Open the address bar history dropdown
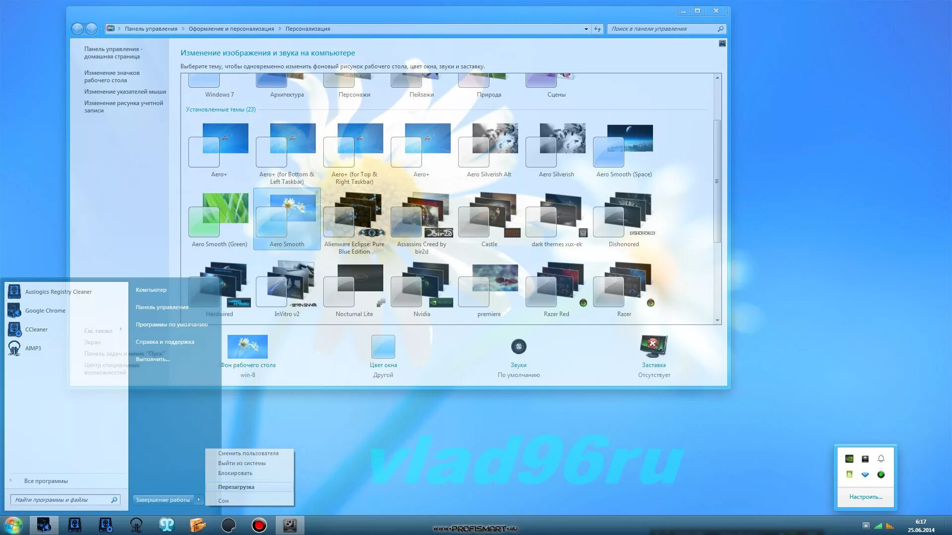This screenshot has width=952, height=535. [x=586, y=29]
